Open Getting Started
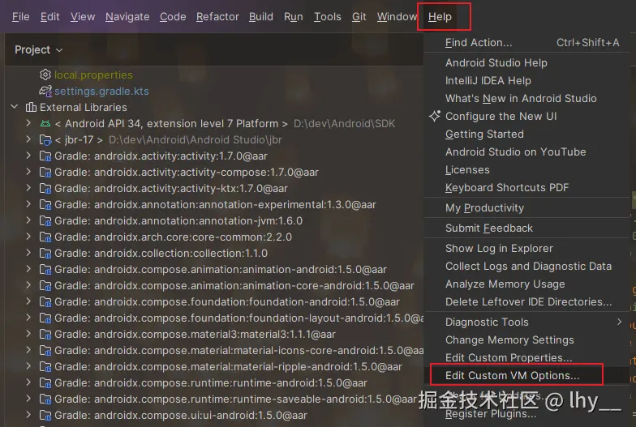 [526, 135]
